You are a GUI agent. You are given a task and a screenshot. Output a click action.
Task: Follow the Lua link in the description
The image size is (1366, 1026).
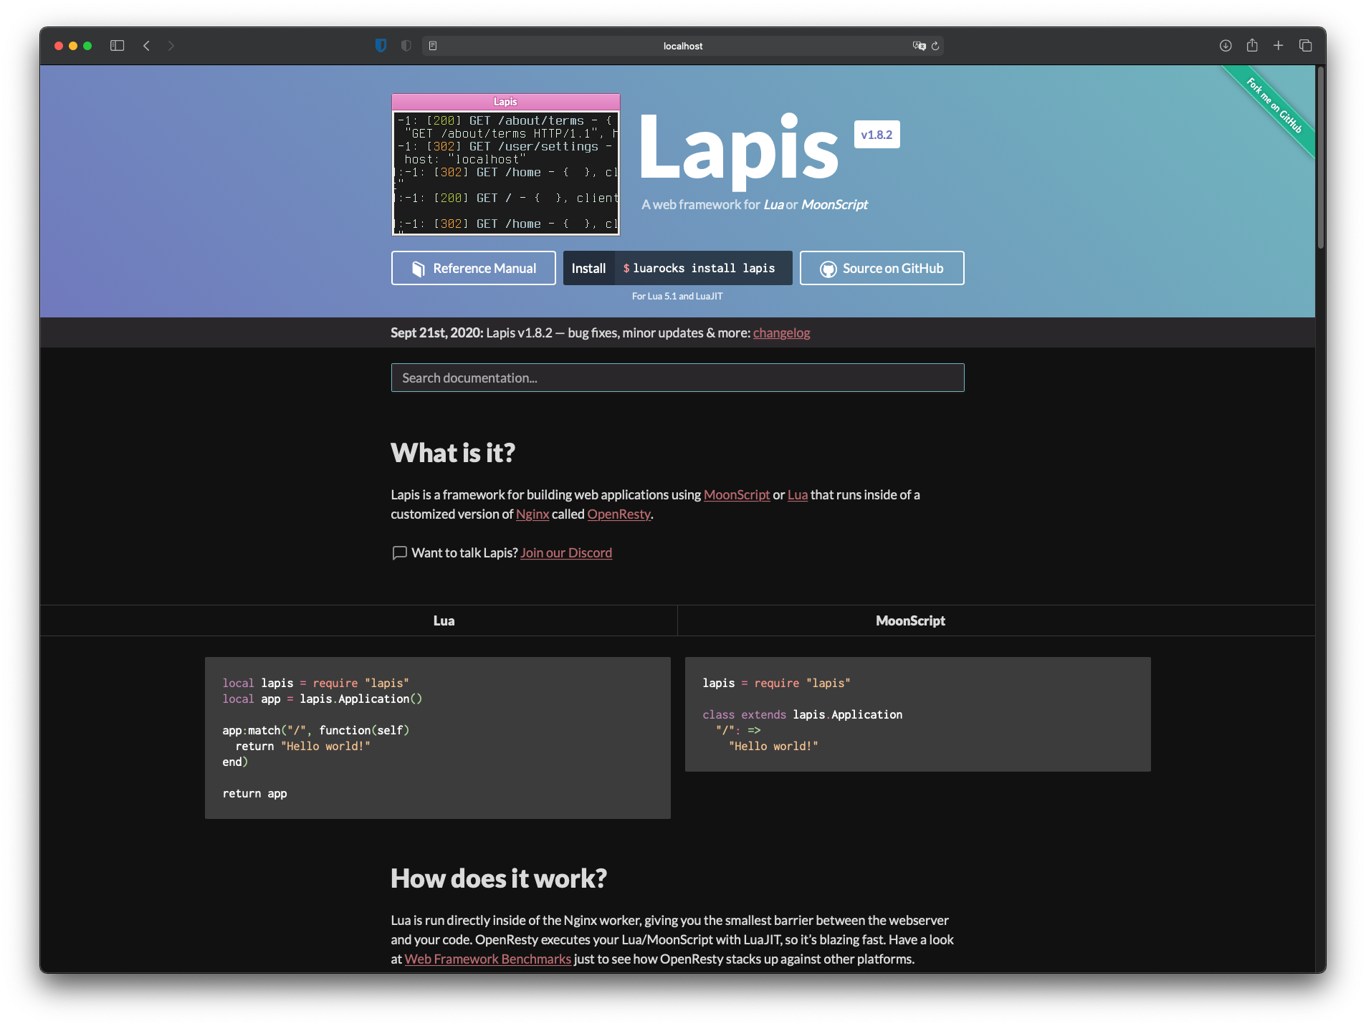(x=797, y=495)
